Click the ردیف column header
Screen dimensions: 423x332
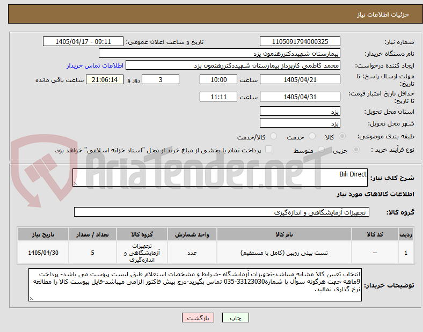[x=406, y=234]
